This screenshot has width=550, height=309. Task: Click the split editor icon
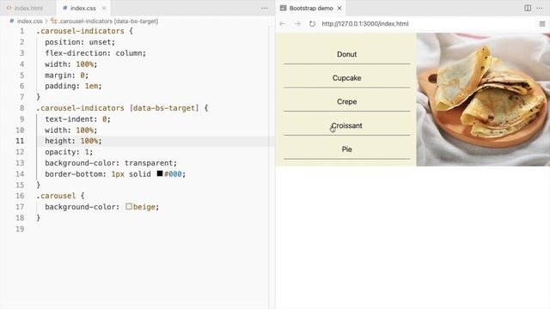[x=528, y=8]
